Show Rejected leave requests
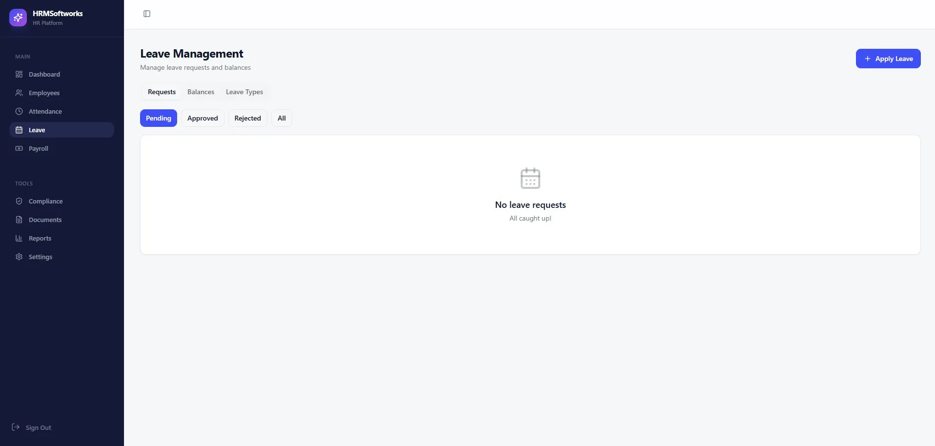Viewport: 935px width, 446px height. pyautogui.click(x=247, y=118)
